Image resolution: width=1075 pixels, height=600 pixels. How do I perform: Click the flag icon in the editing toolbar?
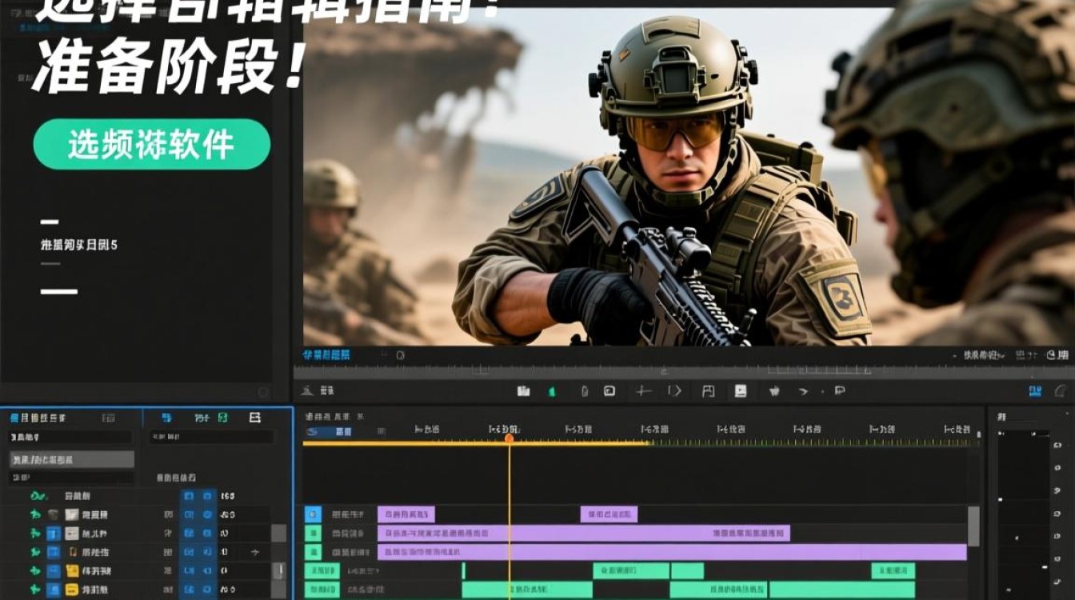pos(839,391)
